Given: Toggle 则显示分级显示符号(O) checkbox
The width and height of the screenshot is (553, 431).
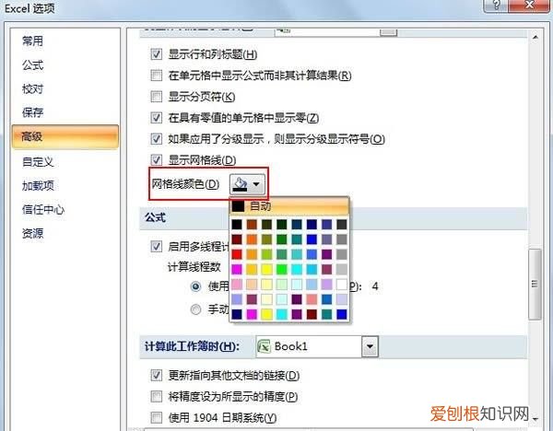Looking at the screenshot, I should tap(157, 139).
